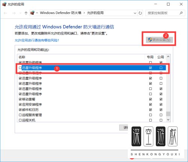Click the 更改设置(N) button
This screenshot has height=162, width=188.
[x=159, y=40]
